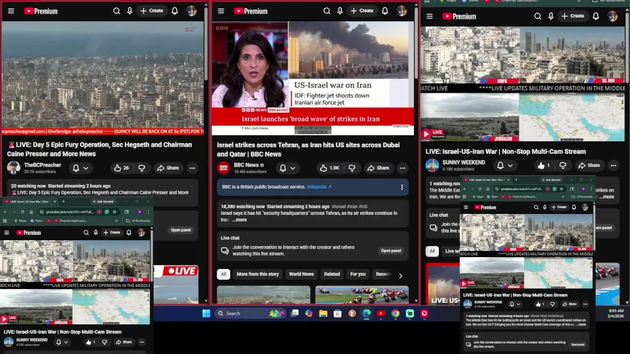Open the BBC News channel name link
630x354 pixels.
pos(246,165)
